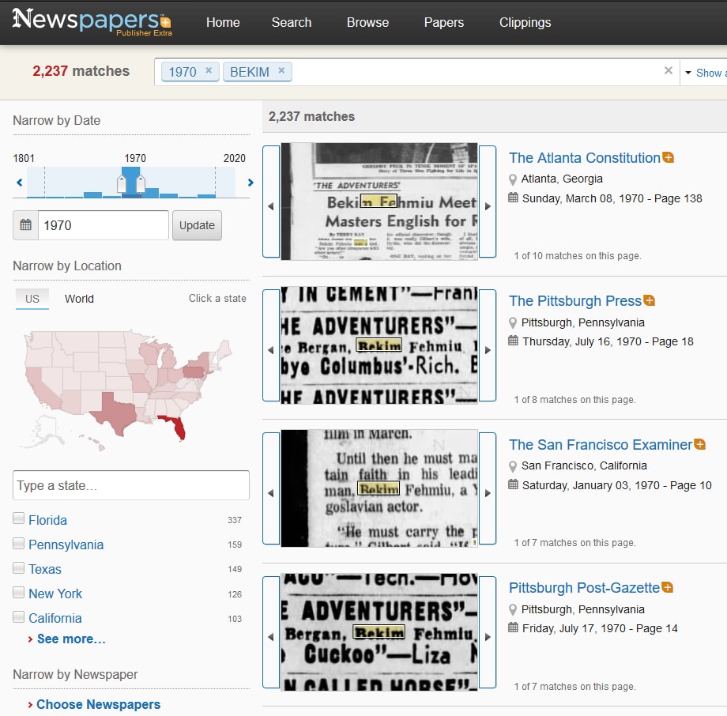Image resolution: width=727 pixels, height=716 pixels.
Task: Expand the Show advanced dropdown
Action: pyautogui.click(x=703, y=73)
